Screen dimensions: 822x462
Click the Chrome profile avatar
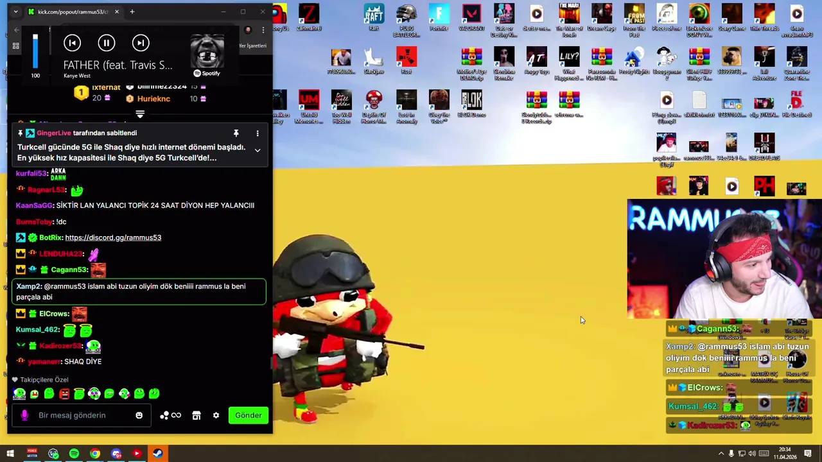(248, 30)
